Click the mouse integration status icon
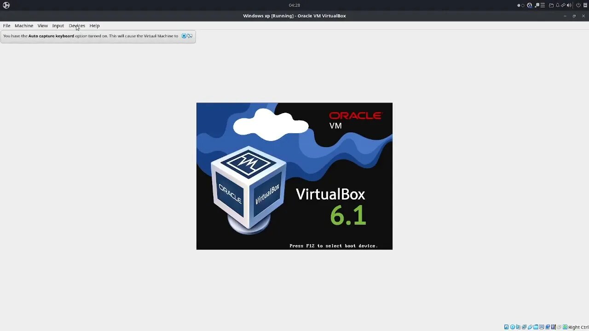The height and width of the screenshot is (331, 589). [559, 327]
